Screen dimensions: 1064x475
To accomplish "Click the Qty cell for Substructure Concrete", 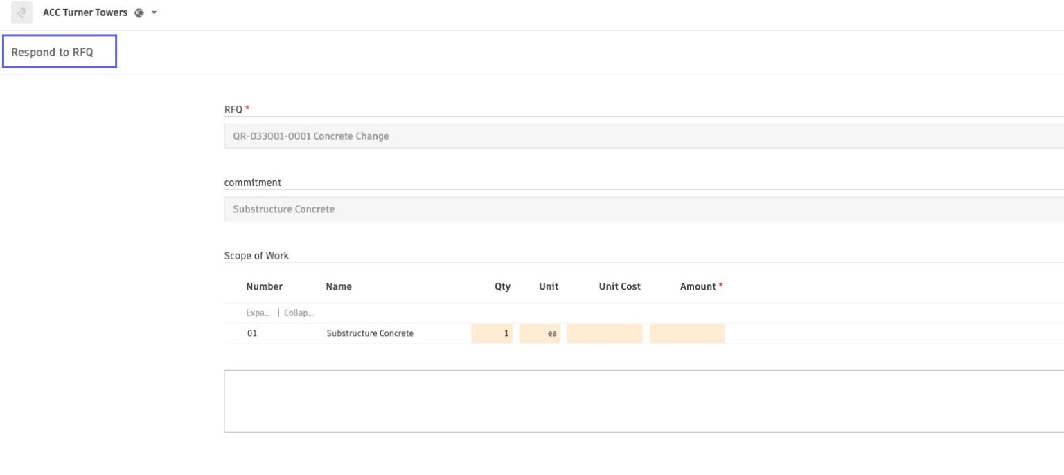I will click(492, 333).
